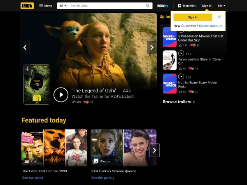The width and height of the screenshot is (247, 185).
Task: Like the Not-So-Scary Scary Movie Picks video
Action: point(181,92)
